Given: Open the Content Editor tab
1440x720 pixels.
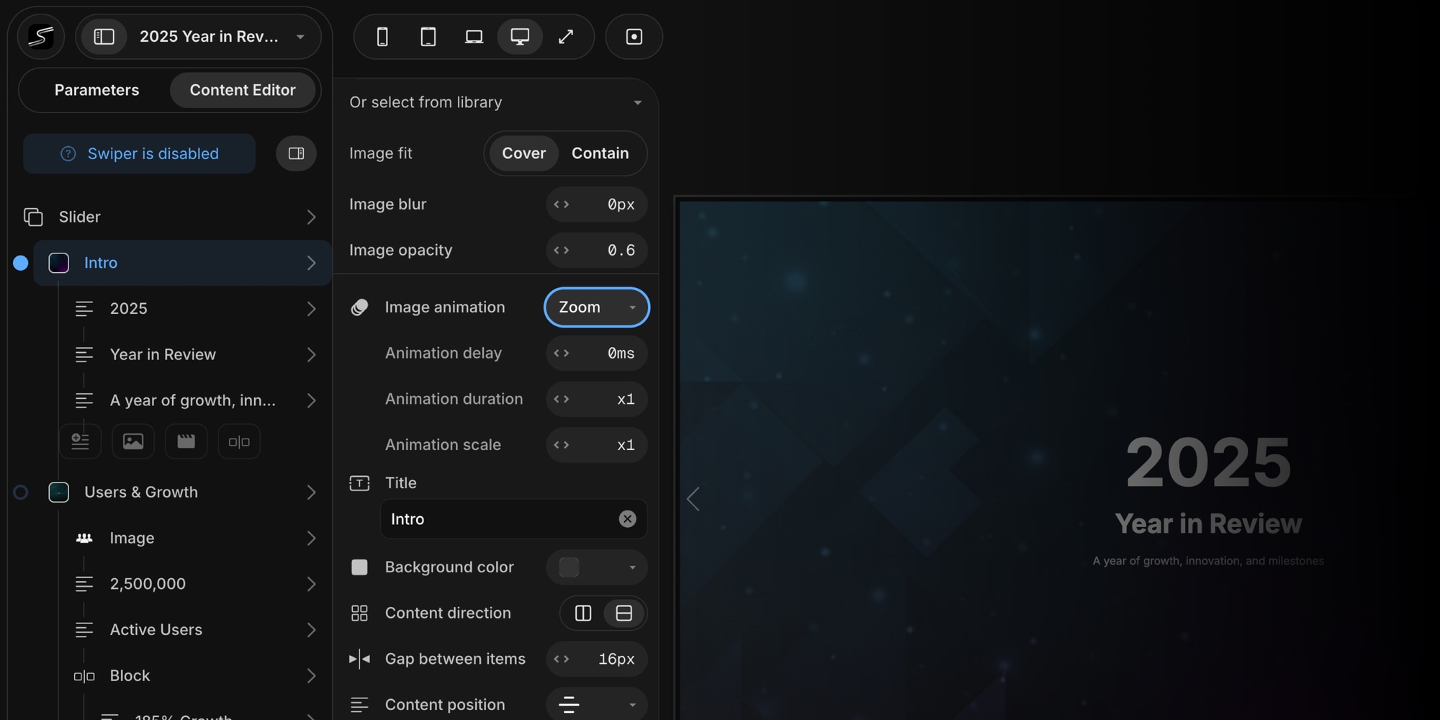Looking at the screenshot, I should click(243, 90).
